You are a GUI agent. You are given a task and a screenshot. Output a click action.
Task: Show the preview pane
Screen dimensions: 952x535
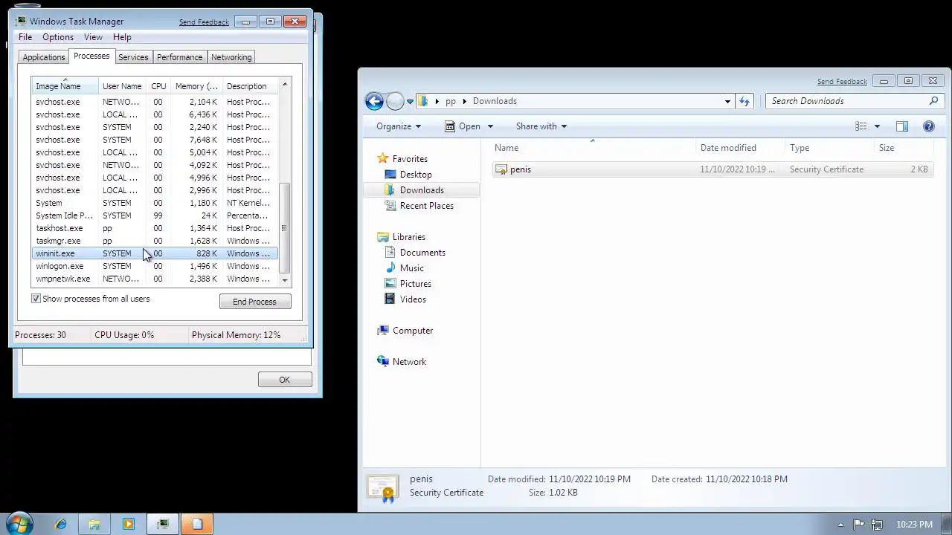click(x=902, y=126)
